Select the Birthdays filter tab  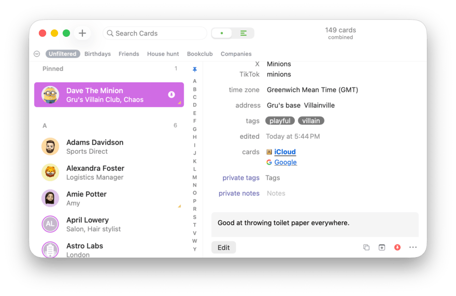(x=97, y=54)
